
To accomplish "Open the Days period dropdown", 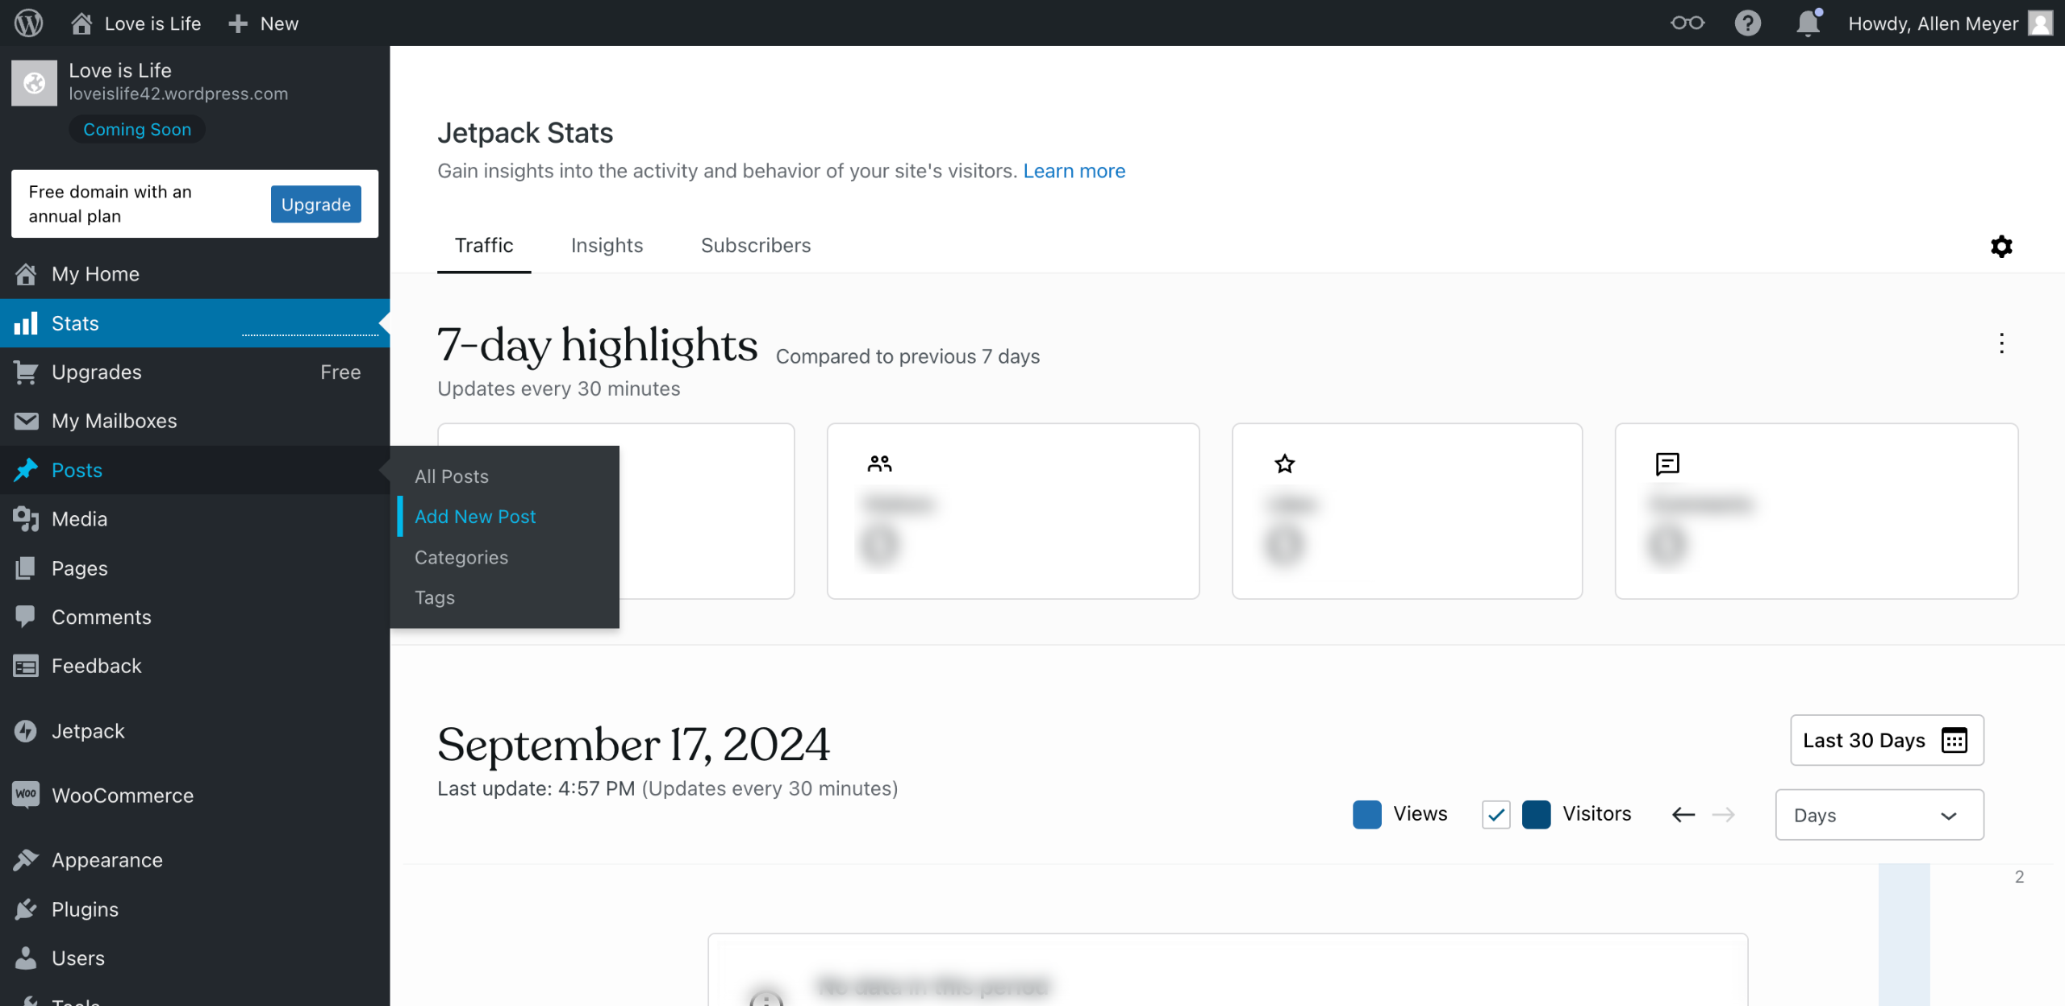I will click(x=1879, y=815).
